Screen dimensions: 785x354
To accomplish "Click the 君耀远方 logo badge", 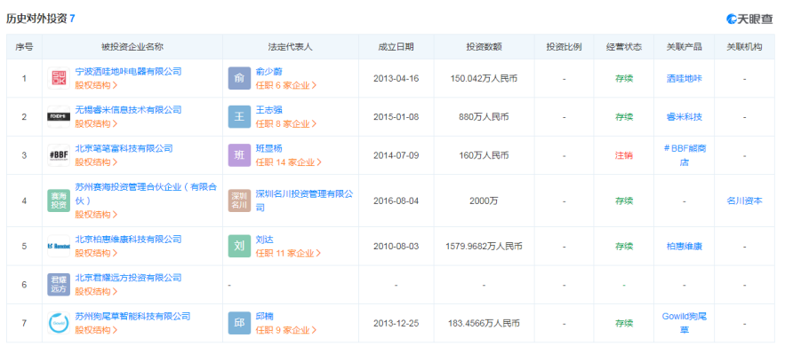I will 59,285.
